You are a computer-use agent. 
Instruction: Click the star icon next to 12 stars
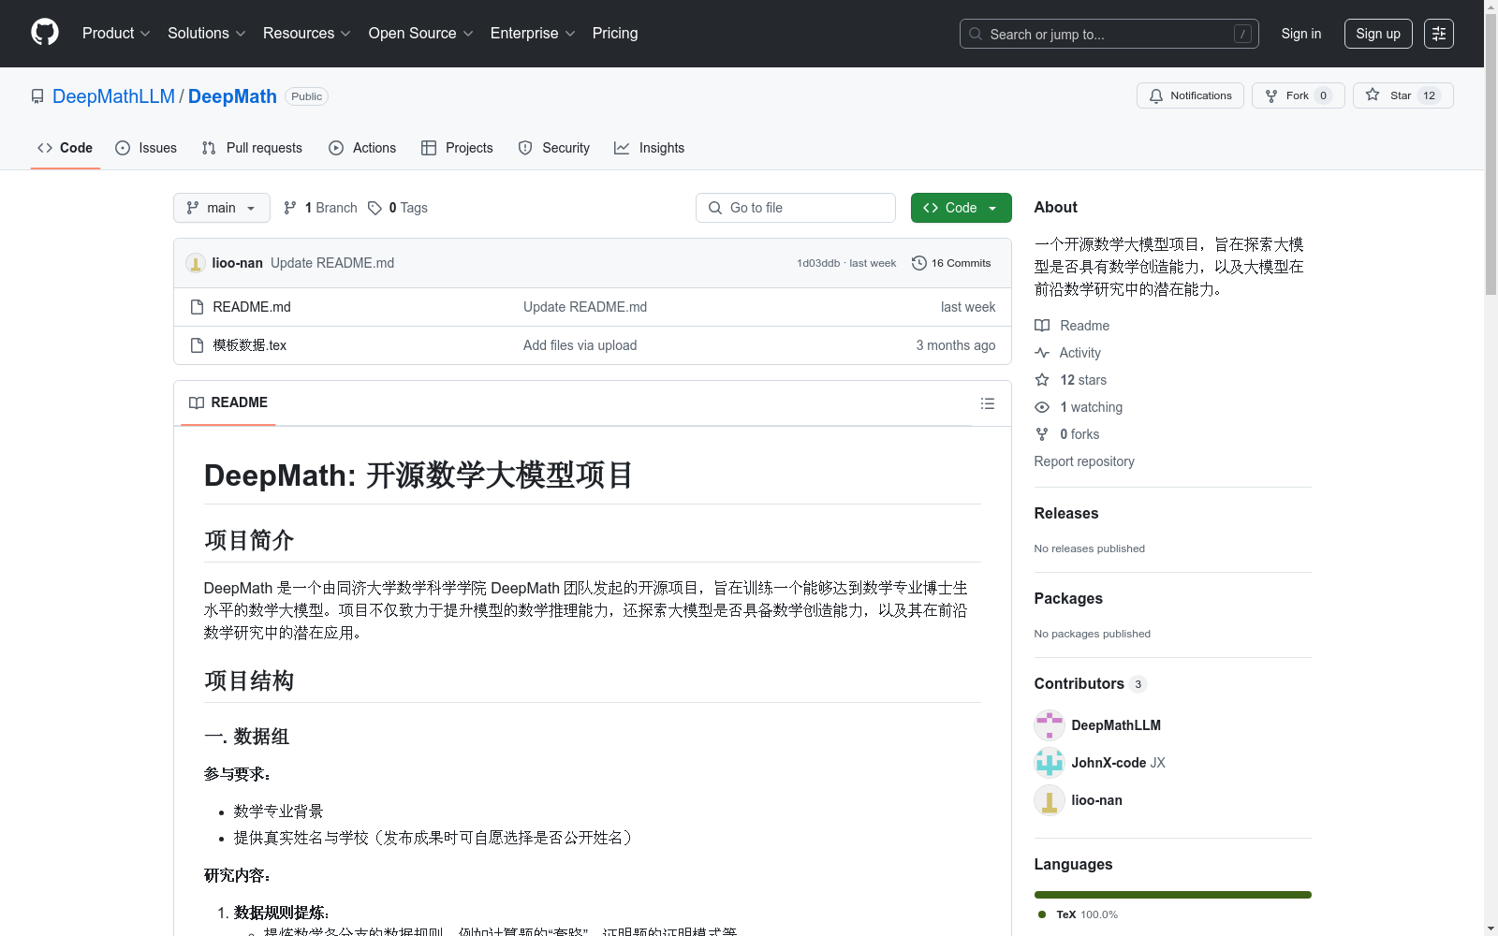pos(1042,380)
